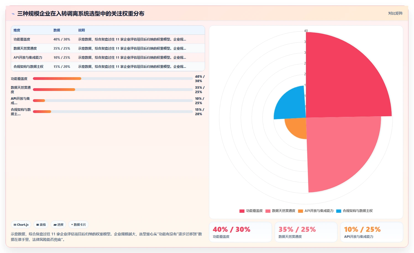Click the 15% / 20% value beside the progress bar
The image size is (414, 253).
coord(200,112)
